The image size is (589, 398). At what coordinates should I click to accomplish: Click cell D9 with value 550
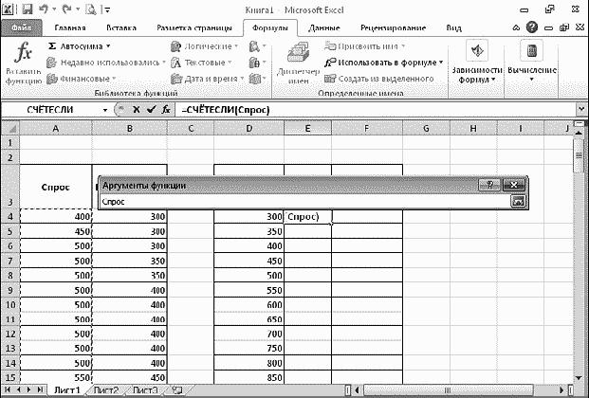[x=248, y=290]
